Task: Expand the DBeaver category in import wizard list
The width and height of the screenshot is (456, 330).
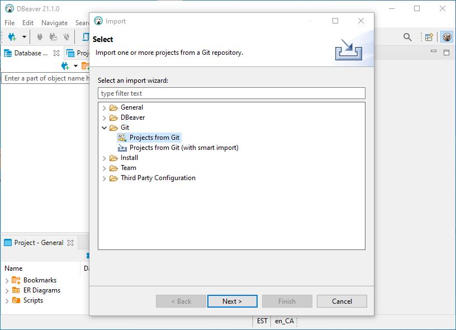Action: pyautogui.click(x=104, y=118)
